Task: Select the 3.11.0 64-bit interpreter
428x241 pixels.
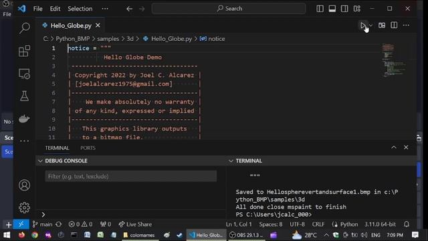Action: (380, 224)
